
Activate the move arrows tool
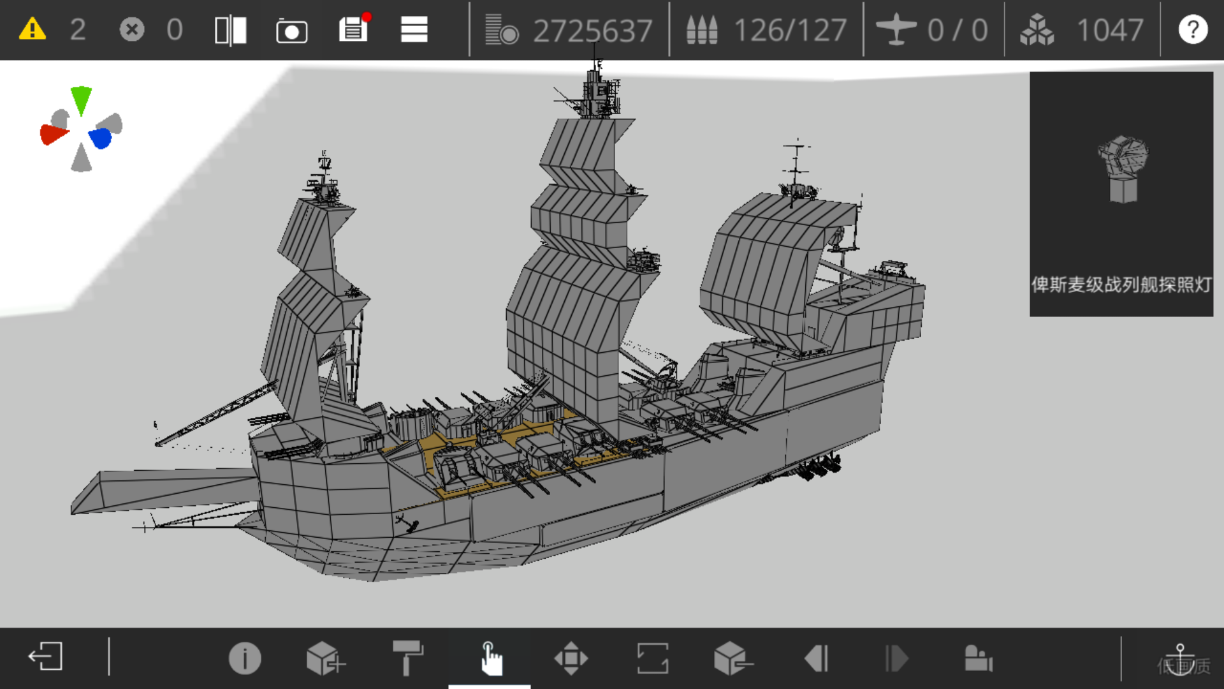point(571,658)
